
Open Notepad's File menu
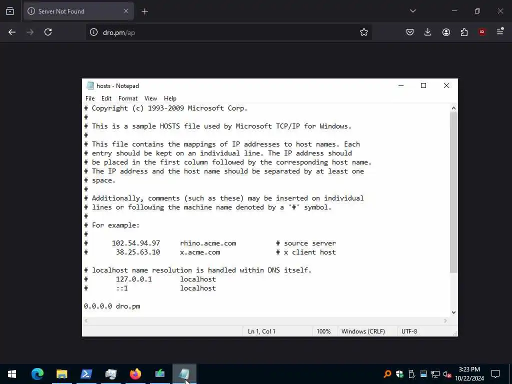pyautogui.click(x=90, y=98)
